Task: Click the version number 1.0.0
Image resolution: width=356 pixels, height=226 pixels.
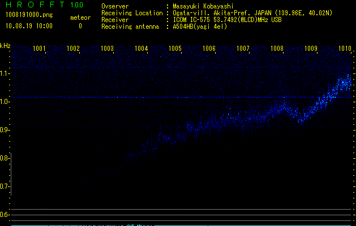Action: coord(77,5)
